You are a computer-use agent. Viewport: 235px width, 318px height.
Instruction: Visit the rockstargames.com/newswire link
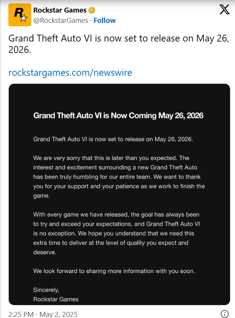click(70, 73)
